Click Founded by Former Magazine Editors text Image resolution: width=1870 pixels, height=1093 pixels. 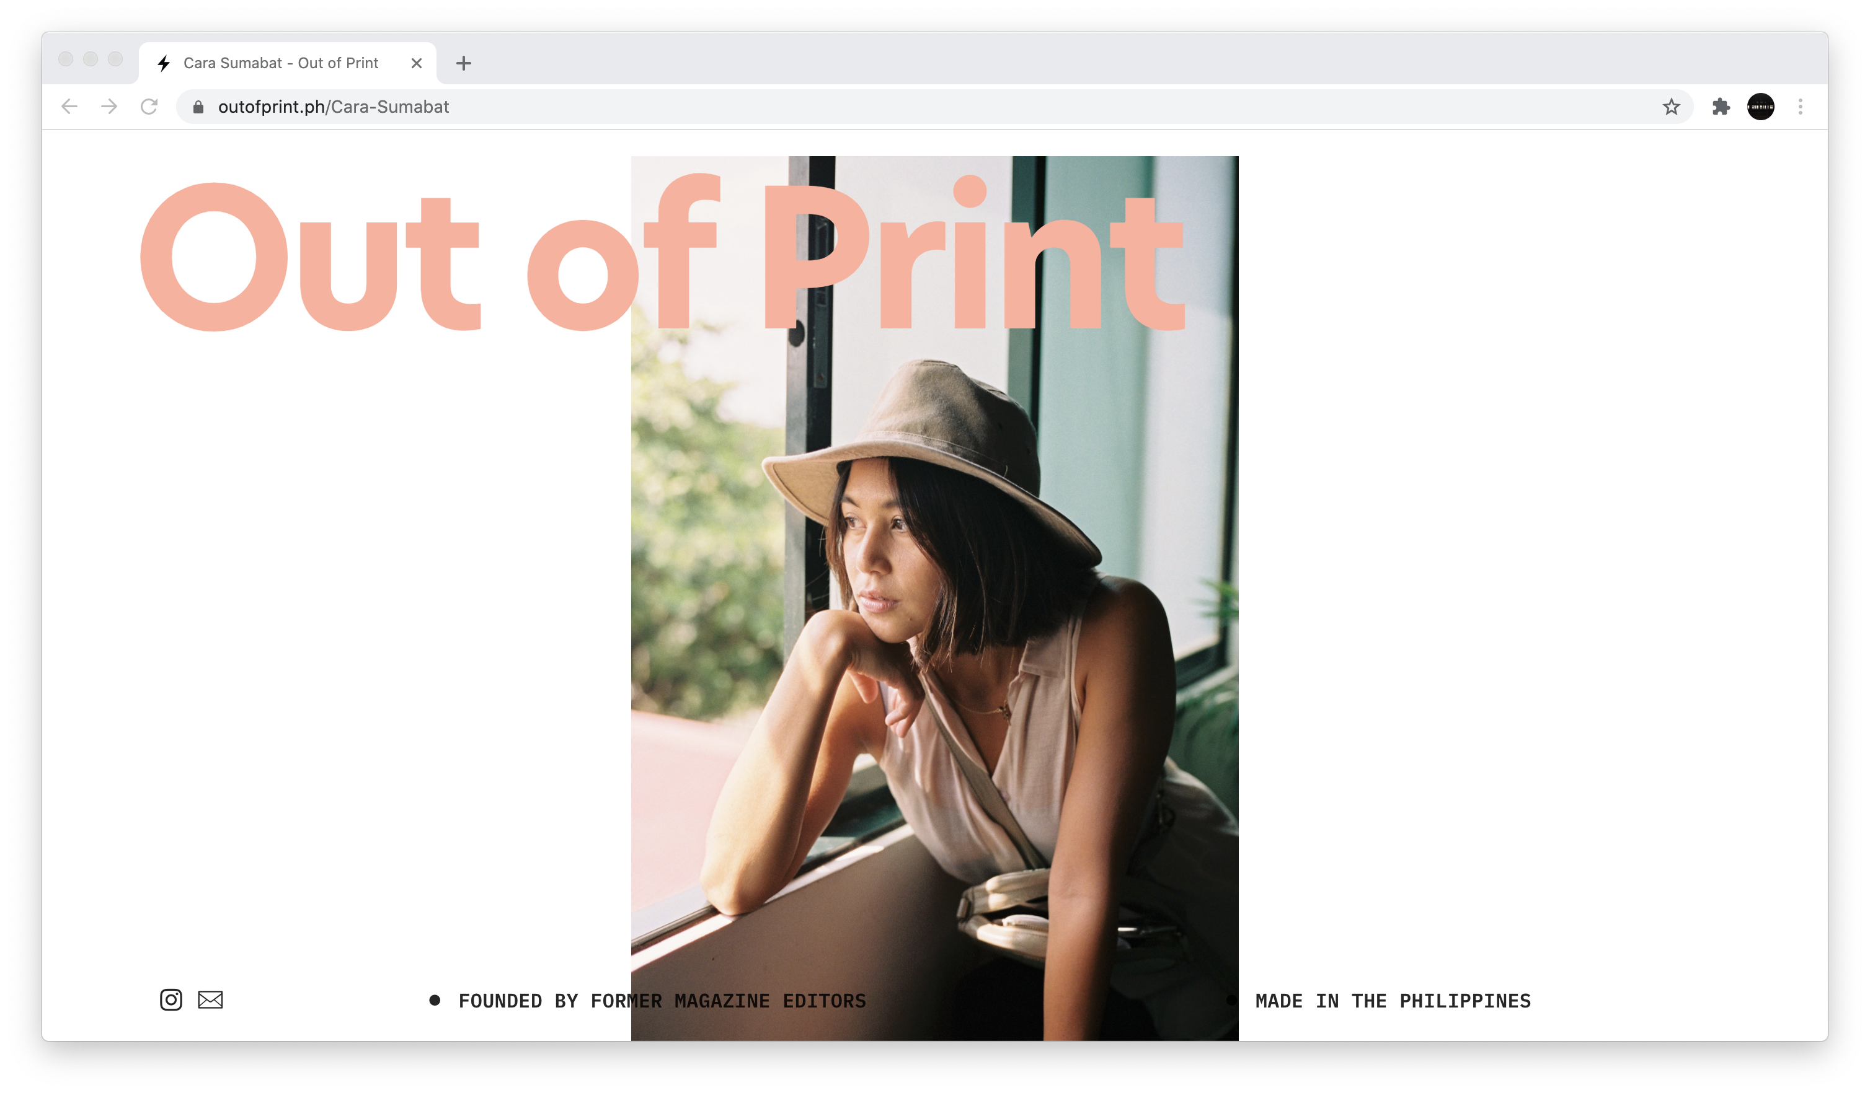click(662, 1001)
